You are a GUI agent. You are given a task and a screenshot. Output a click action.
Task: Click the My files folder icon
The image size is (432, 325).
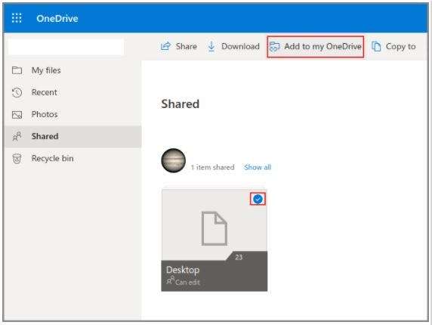[17, 70]
